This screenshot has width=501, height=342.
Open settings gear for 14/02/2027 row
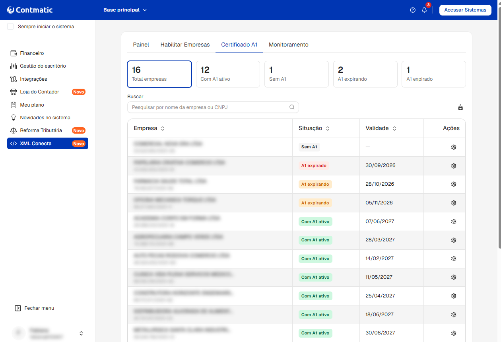click(454, 258)
